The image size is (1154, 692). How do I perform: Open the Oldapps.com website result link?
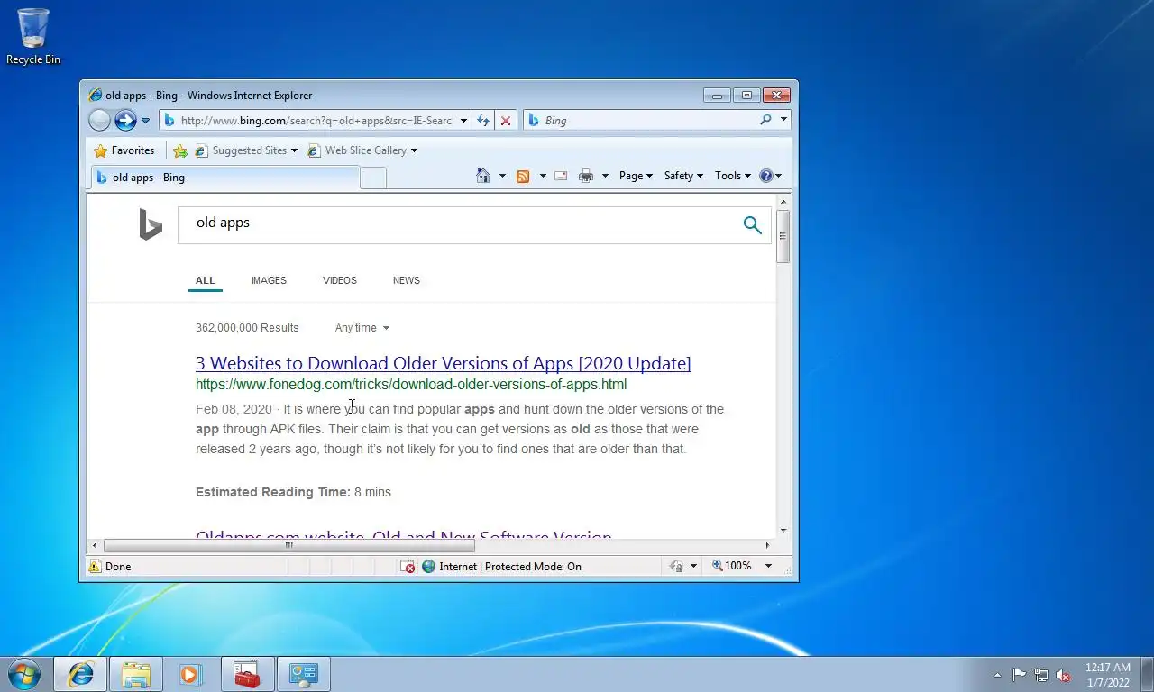coord(404,534)
